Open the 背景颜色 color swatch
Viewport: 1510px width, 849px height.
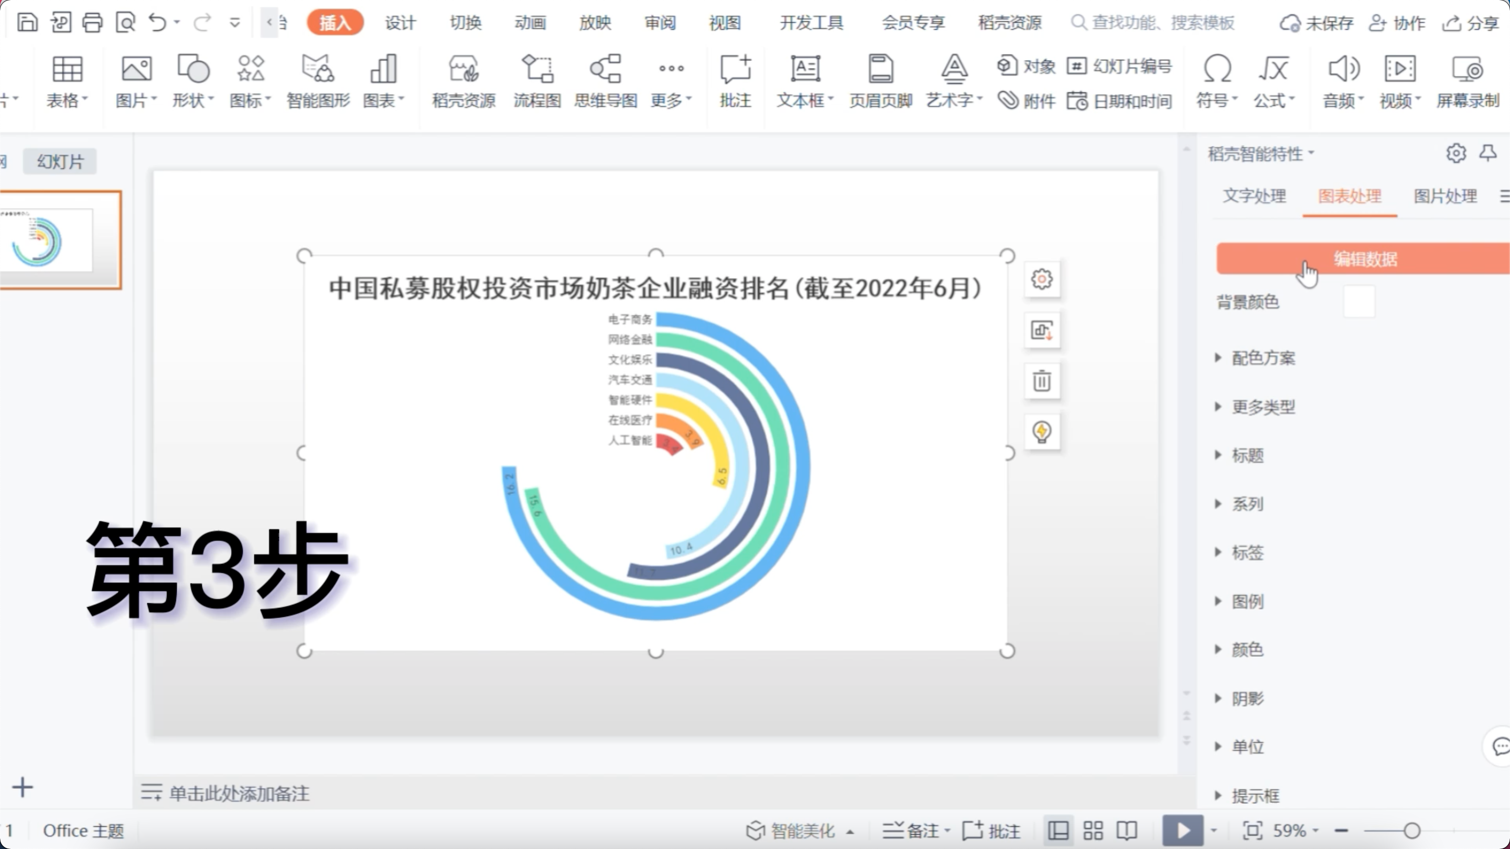click(x=1359, y=302)
